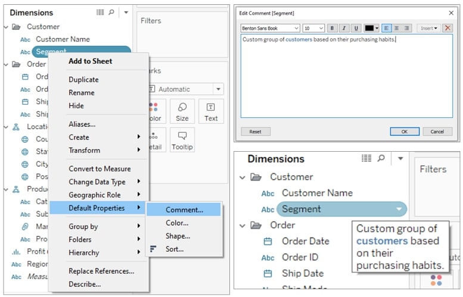Image resolution: width=463 pixels, height=297 pixels.
Task: Choose Comment... from the Default Properties submenu
Action: coord(184,210)
